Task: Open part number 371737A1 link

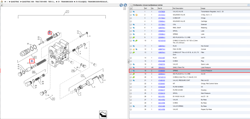Action: tap(162, 15)
